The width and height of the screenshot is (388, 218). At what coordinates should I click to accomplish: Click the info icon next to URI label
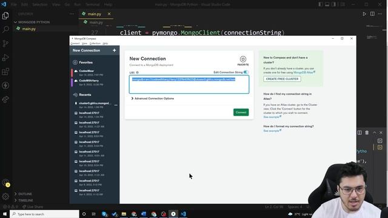coord(138,73)
